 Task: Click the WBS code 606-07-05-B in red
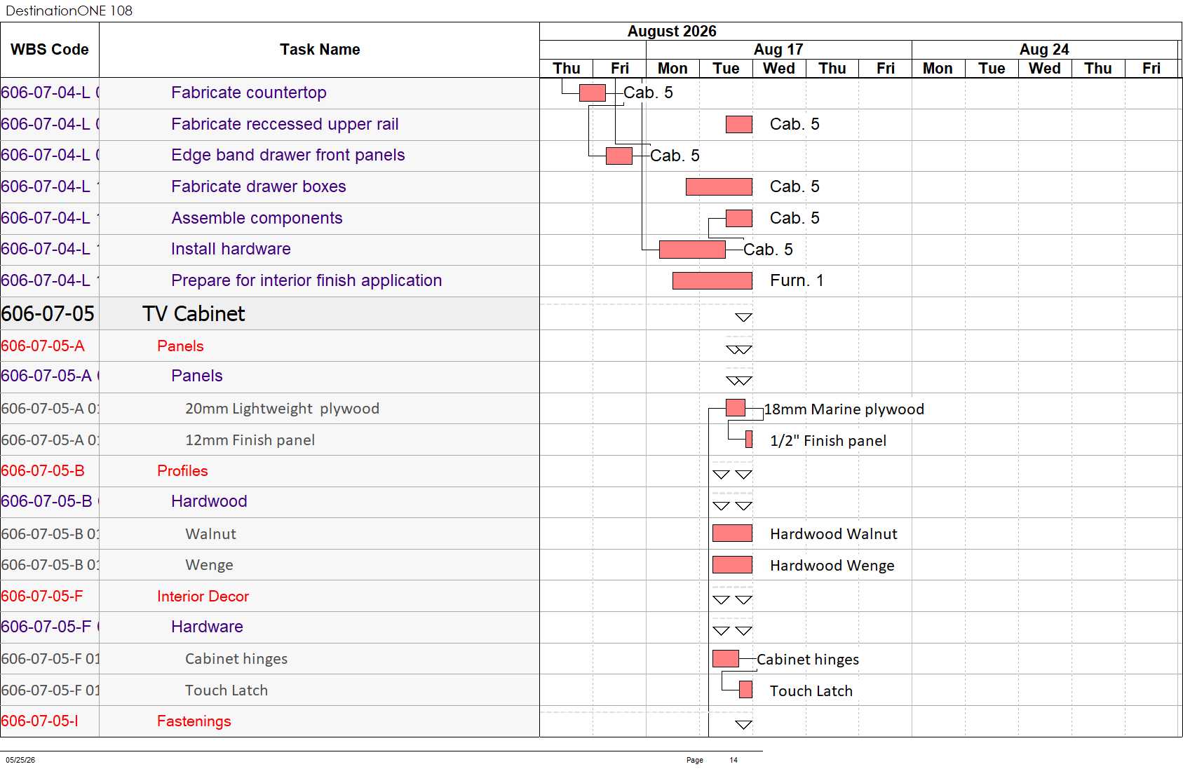tap(43, 471)
